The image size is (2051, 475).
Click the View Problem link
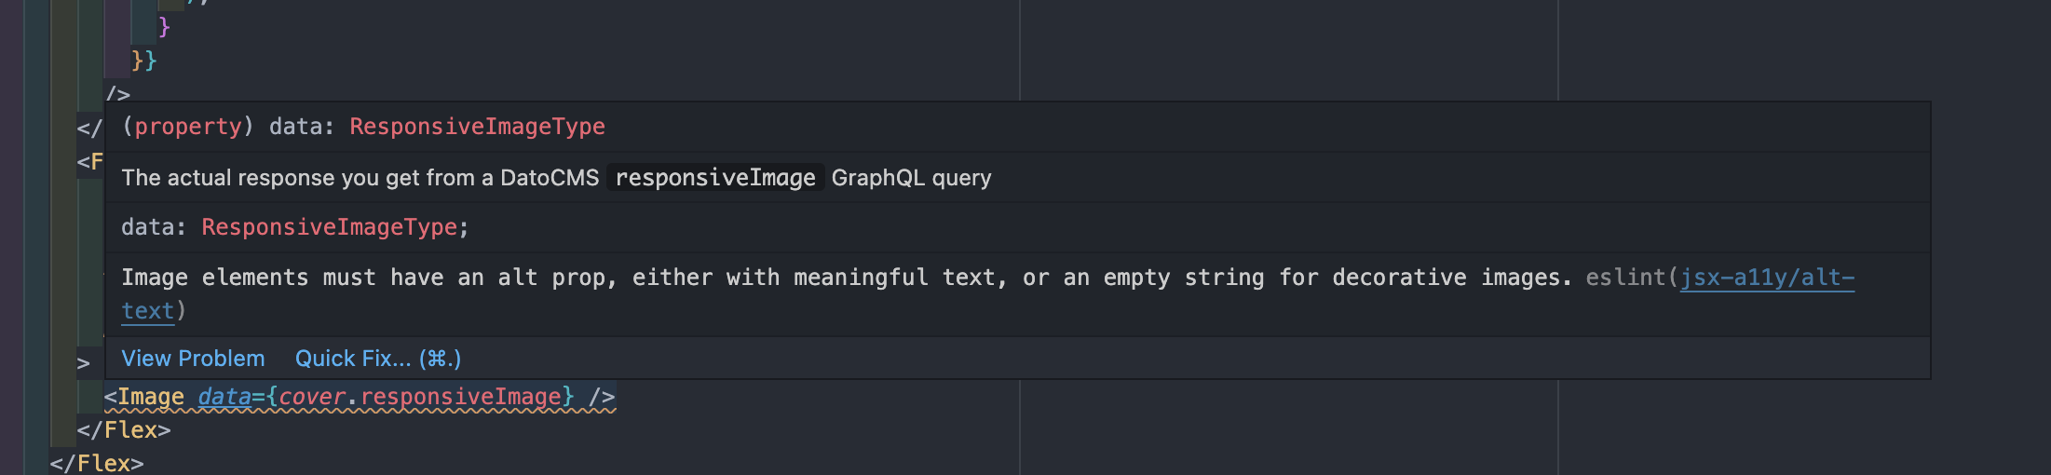coord(193,359)
